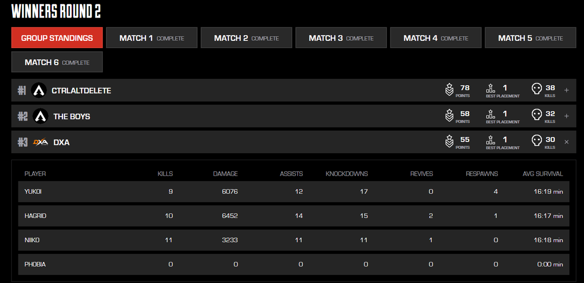This screenshot has width=584, height=283.
Task: Click the #2 rank label
Action: click(x=23, y=116)
